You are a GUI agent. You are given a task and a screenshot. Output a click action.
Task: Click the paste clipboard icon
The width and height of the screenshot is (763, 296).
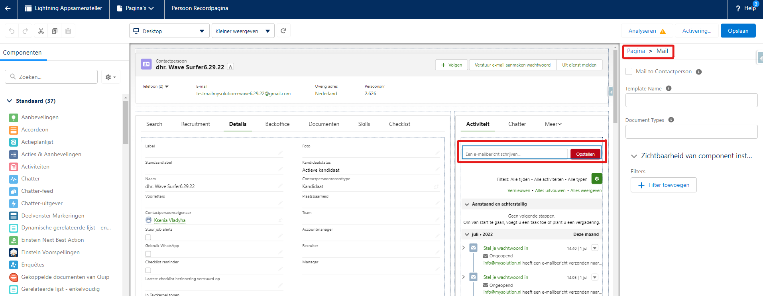(68, 31)
